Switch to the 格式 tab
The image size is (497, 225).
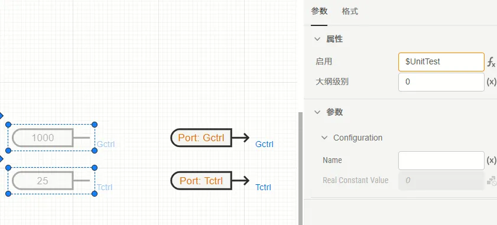point(350,12)
